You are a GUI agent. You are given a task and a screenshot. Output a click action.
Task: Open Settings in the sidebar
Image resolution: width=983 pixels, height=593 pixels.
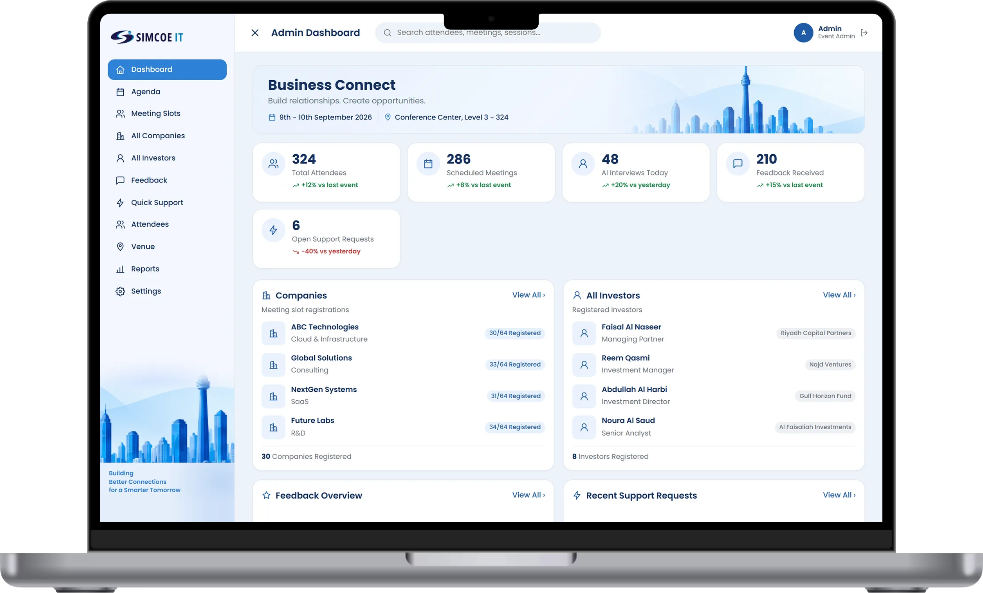click(x=167, y=291)
